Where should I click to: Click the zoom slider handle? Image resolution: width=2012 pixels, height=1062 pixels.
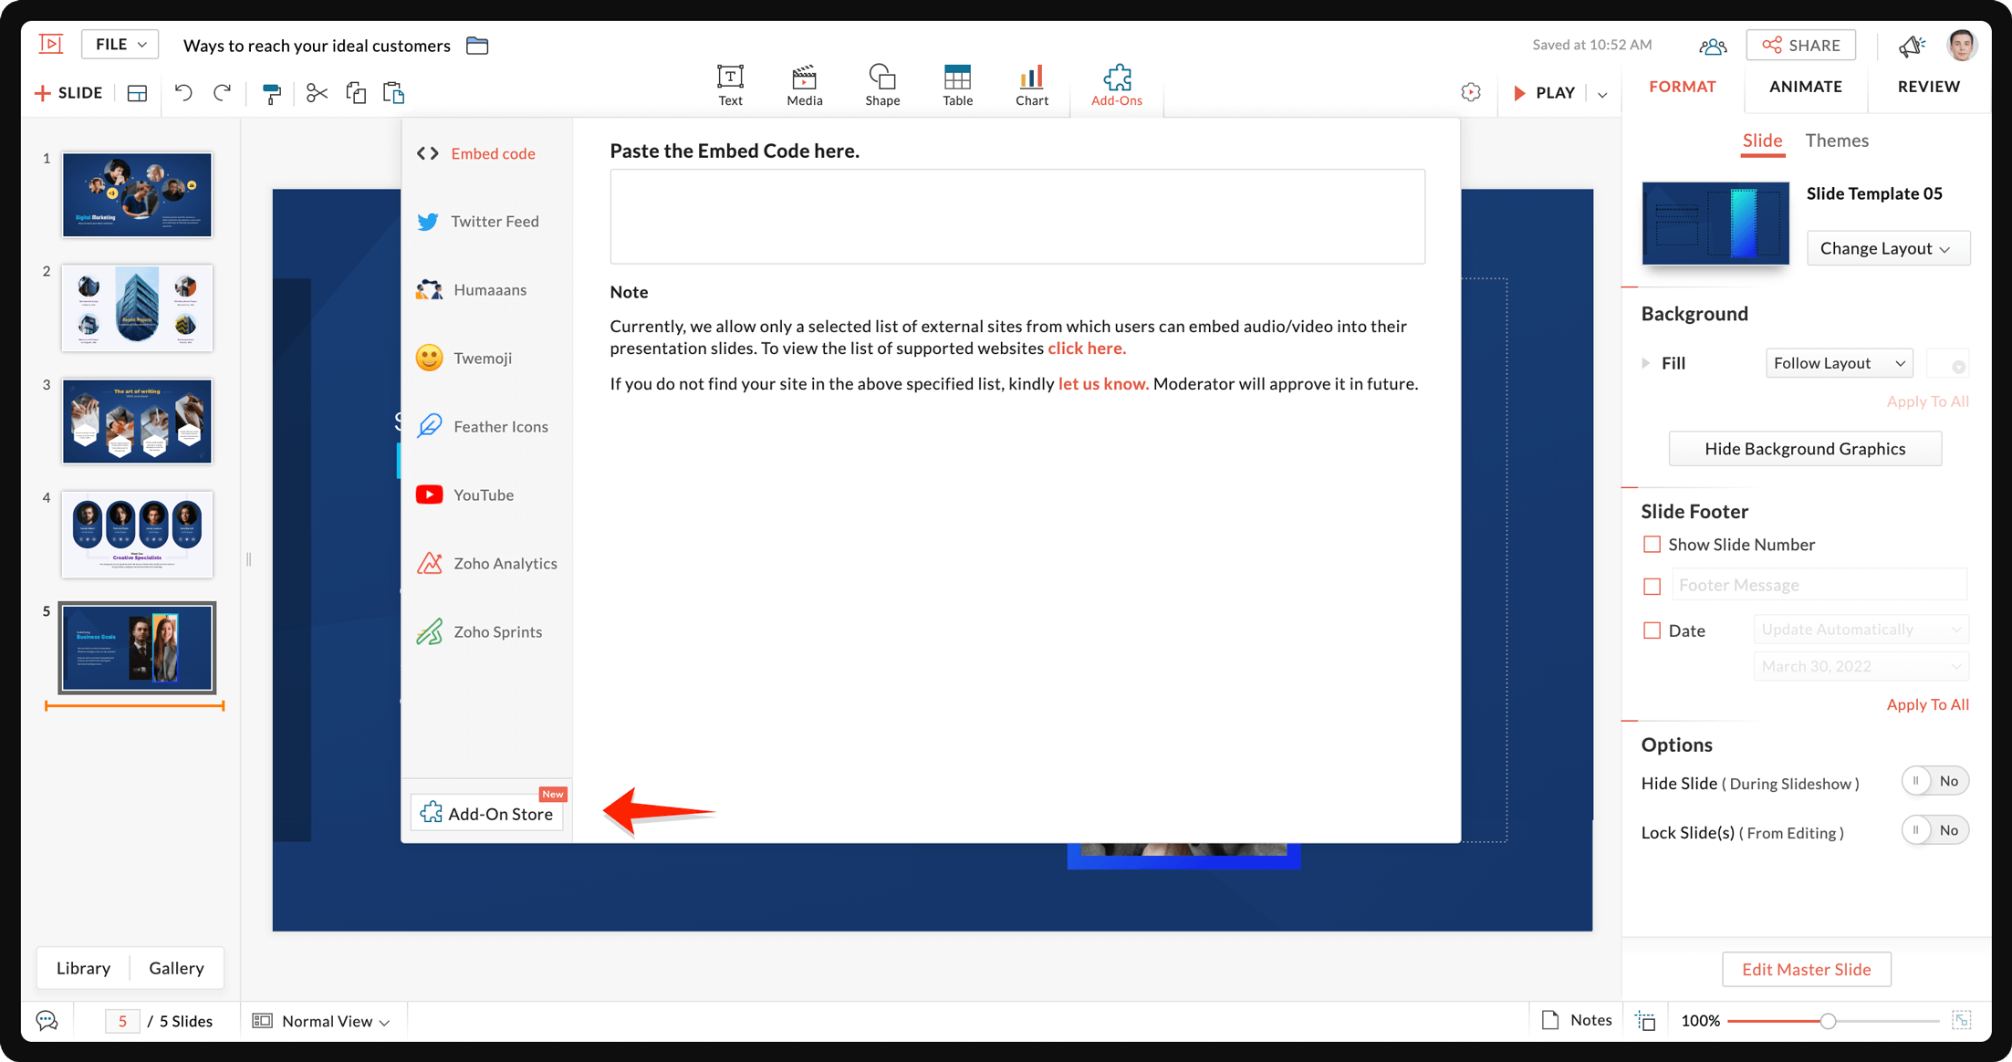[x=1828, y=1021]
